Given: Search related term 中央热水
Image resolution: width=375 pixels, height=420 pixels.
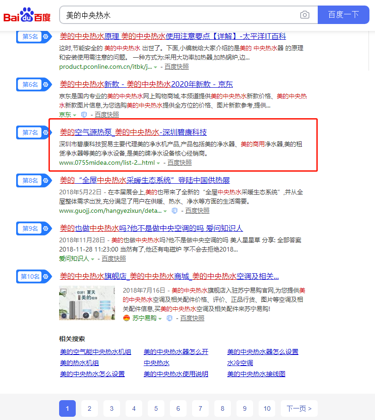Looking at the screenshot, I should pos(157,363).
